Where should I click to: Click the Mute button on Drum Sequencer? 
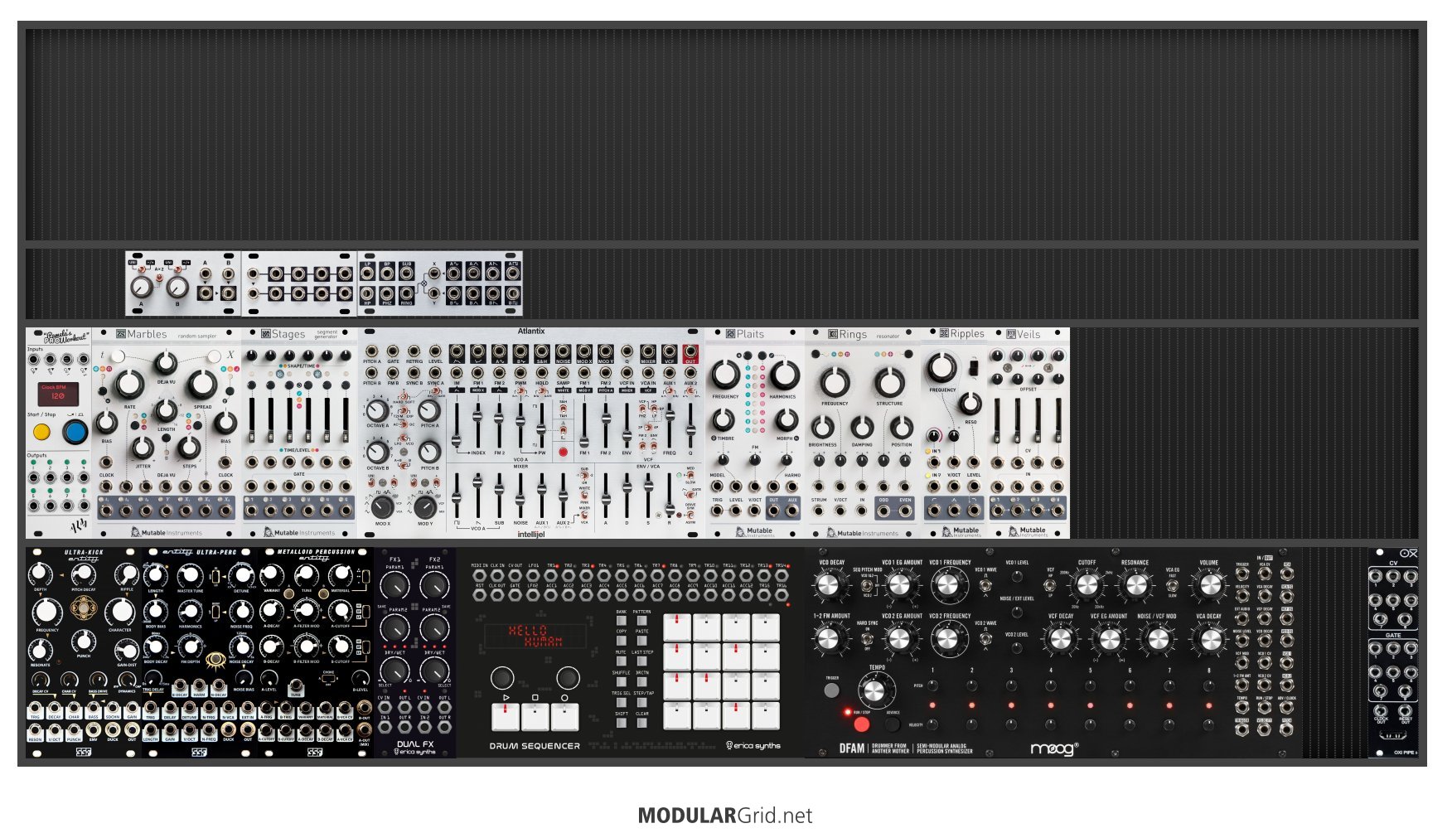coord(622,661)
